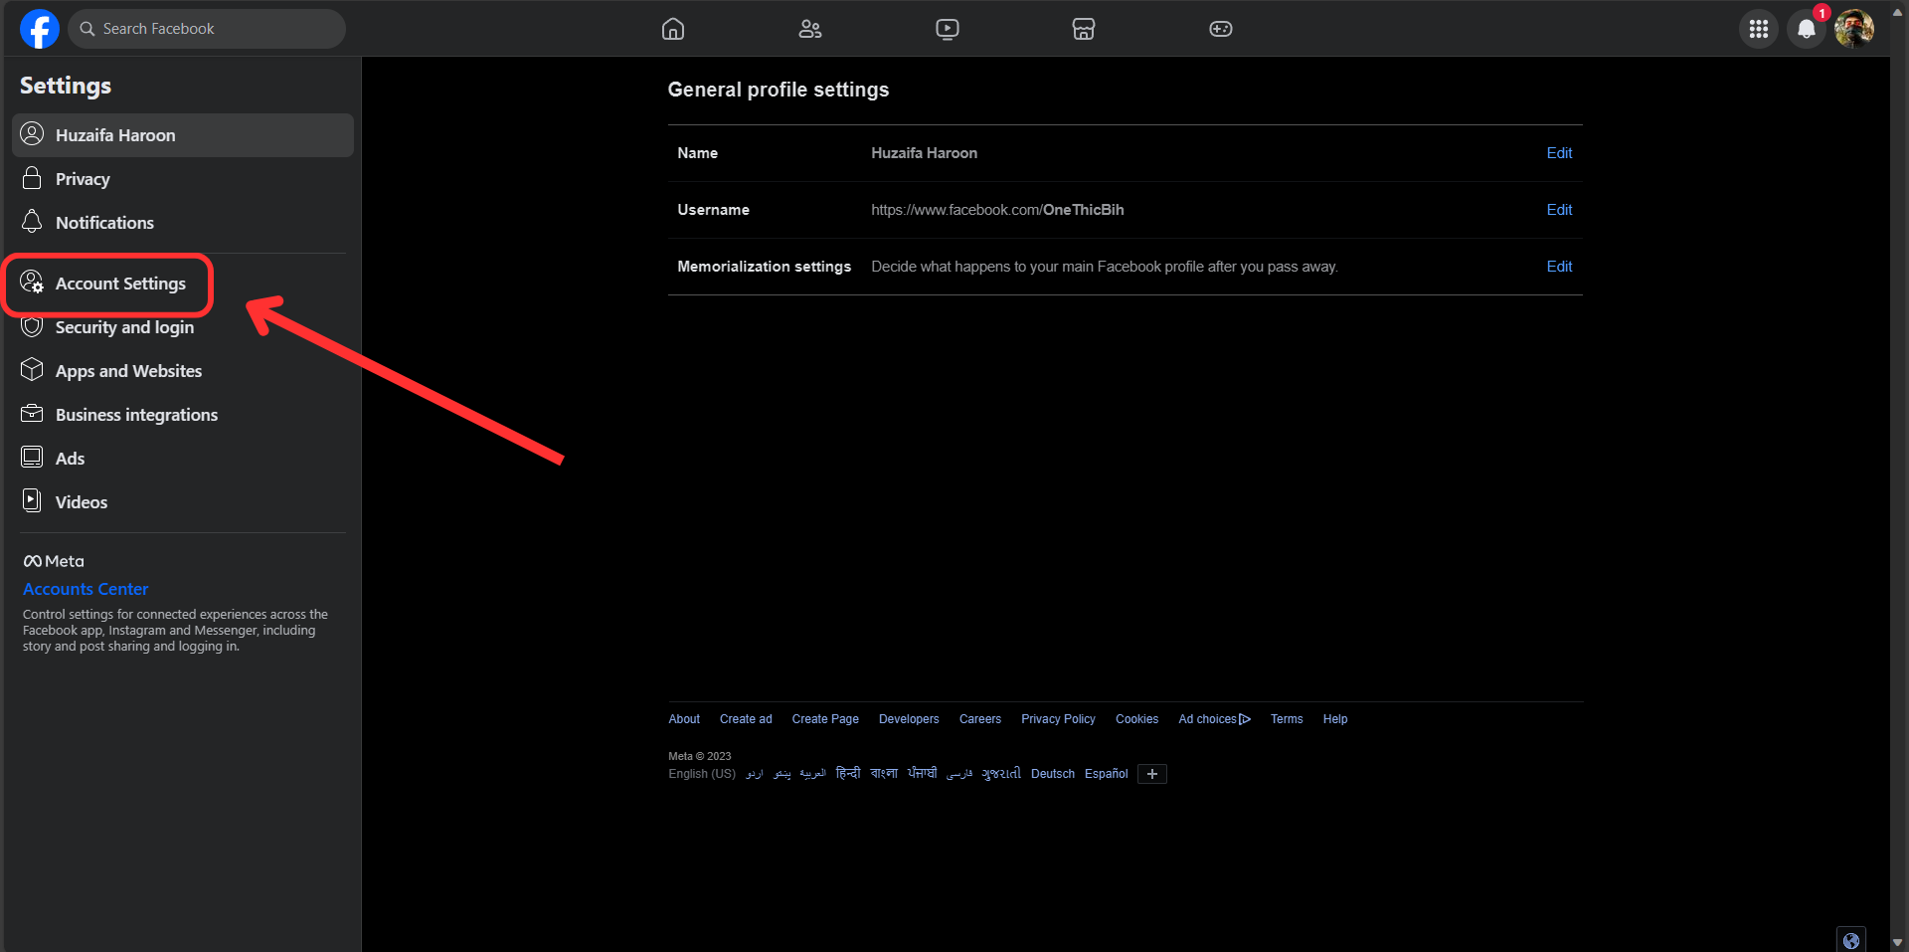The width and height of the screenshot is (1909, 952).
Task: Click the plus button for more languages
Action: click(x=1152, y=774)
